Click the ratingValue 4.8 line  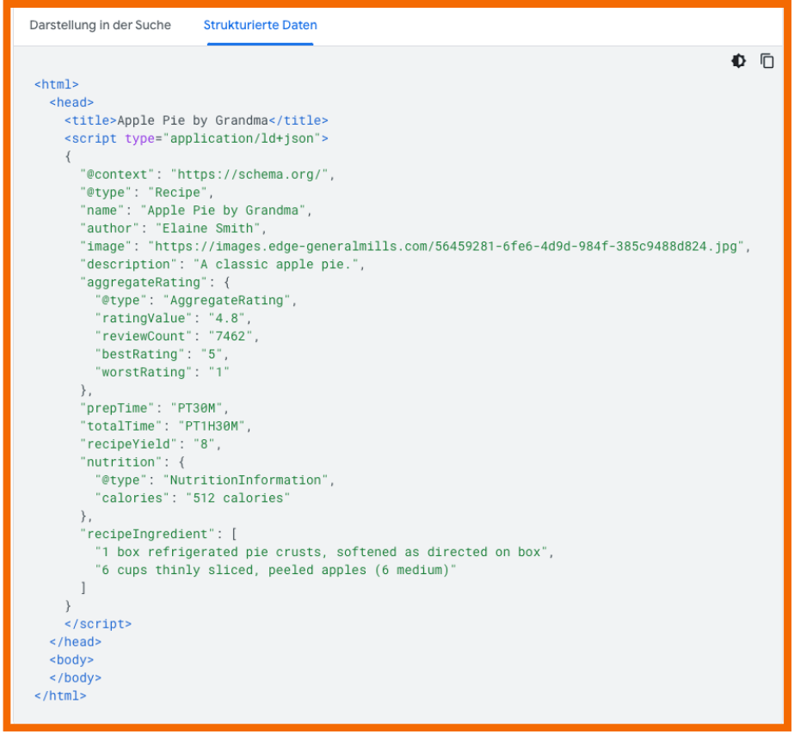click(x=172, y=319)
